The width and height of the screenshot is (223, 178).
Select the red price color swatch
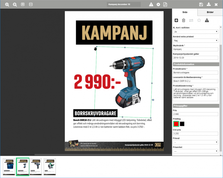pyautogui.click(x=176, y=124)
